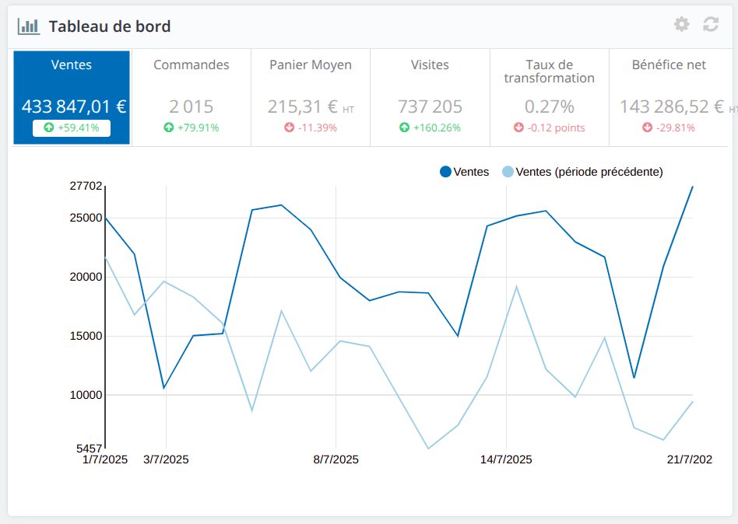Click the green up arrow next to +79.91%
The width and height of the screenshot is (738, 524).
168,128
